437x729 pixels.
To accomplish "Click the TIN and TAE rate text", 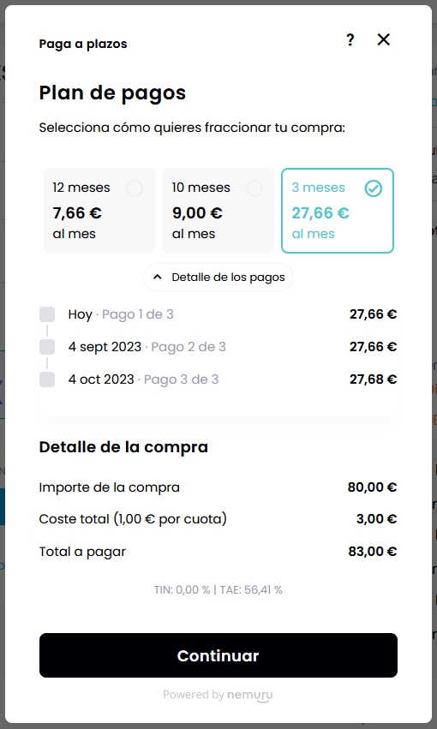I will coord(218,590).
